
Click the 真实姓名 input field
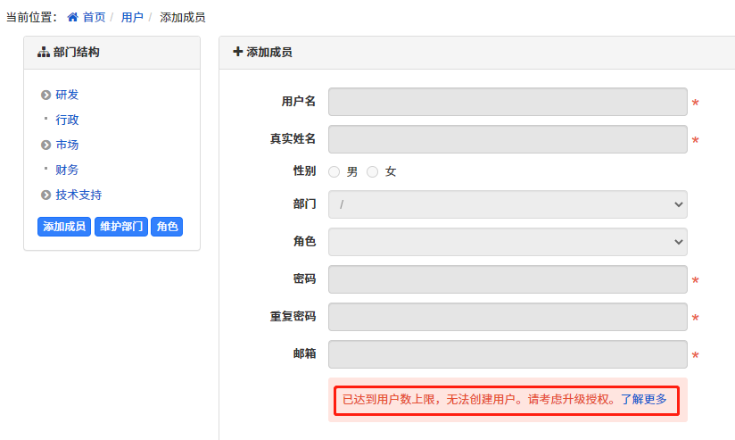tap(508, 139)
